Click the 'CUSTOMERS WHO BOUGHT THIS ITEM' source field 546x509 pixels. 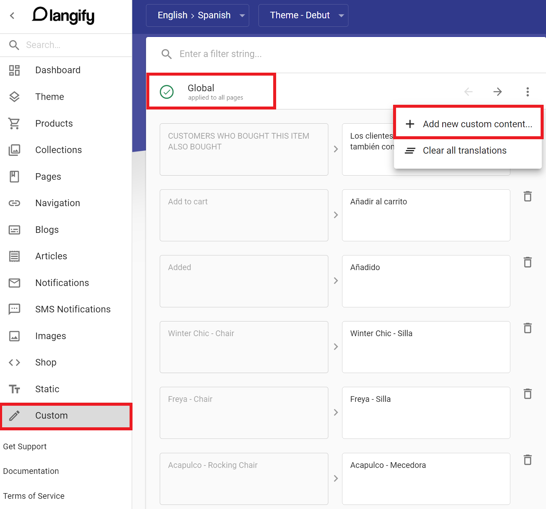[x=244, y=149]
